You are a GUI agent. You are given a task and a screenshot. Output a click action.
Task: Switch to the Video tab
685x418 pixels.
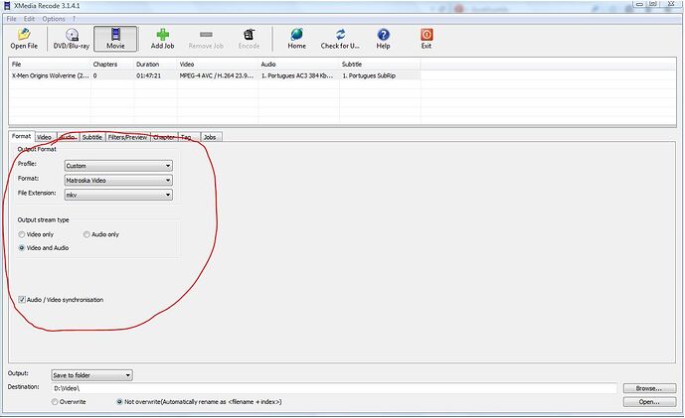(x=44, y=137)
